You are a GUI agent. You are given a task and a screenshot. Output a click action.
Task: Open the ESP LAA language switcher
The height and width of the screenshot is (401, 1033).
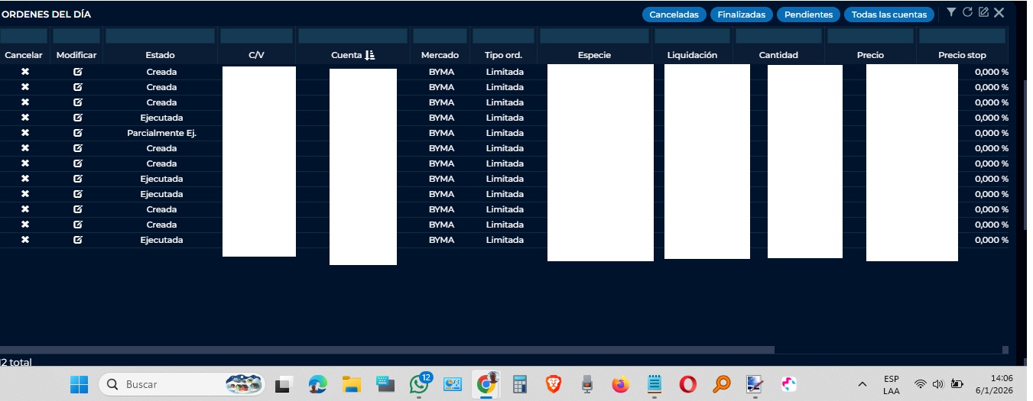891,384
